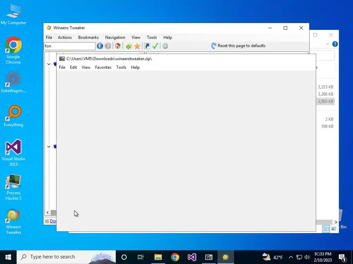Open the 7-Zip Favorites menu
This screenshot has width=353, height=264.
103,67
